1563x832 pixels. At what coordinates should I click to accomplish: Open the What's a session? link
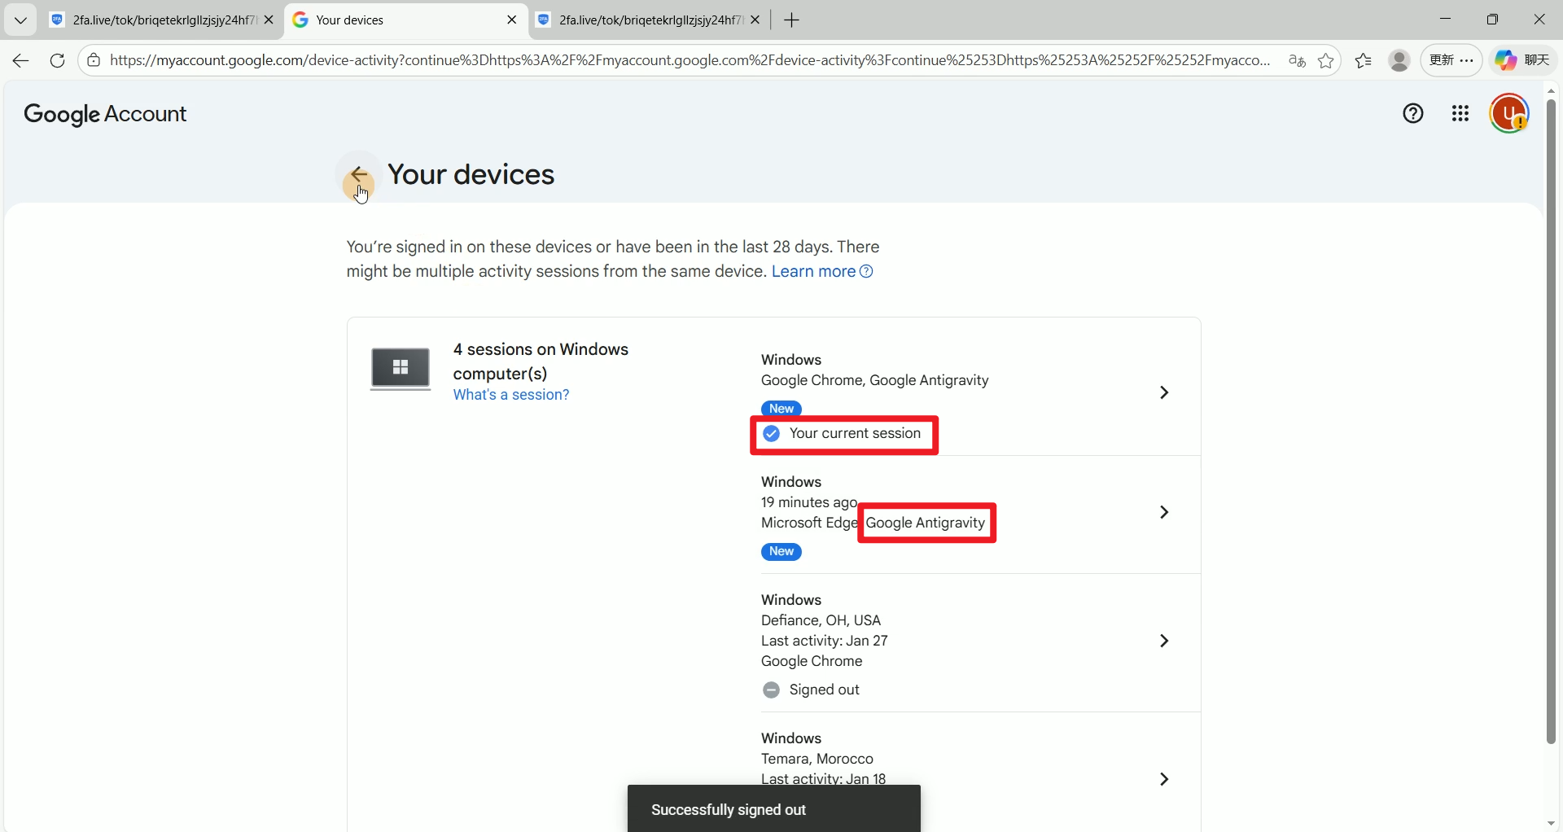click(510, 395)
